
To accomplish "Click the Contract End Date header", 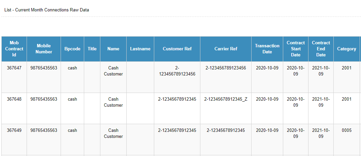I will click(x=321, y=49).
